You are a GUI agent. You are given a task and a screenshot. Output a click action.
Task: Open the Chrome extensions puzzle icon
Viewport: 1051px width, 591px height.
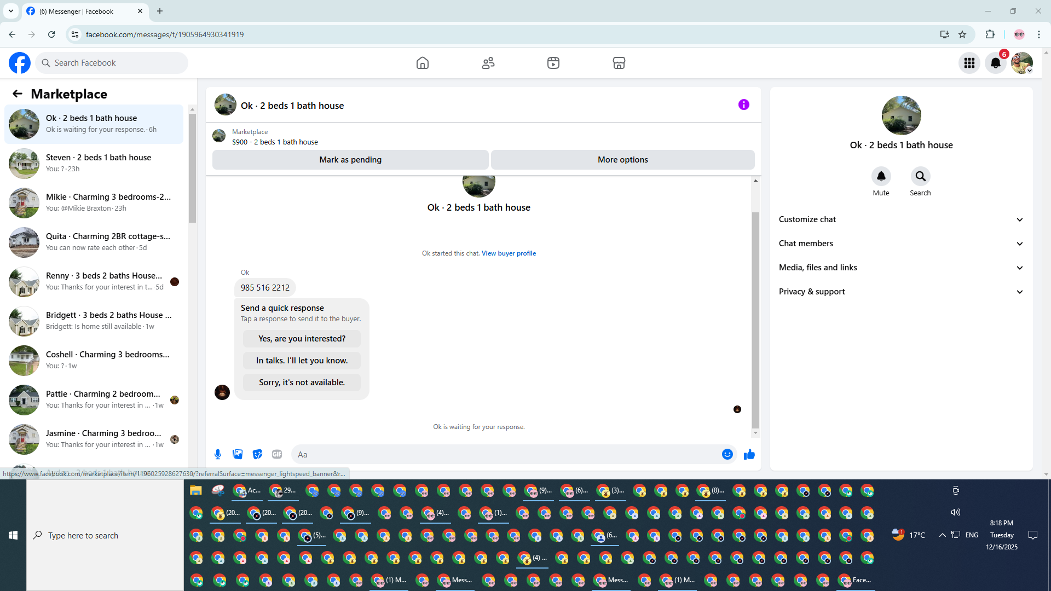(x=990, y=34)
